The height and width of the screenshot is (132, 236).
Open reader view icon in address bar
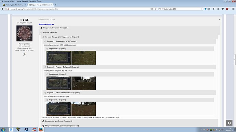(x=152, y=9)
